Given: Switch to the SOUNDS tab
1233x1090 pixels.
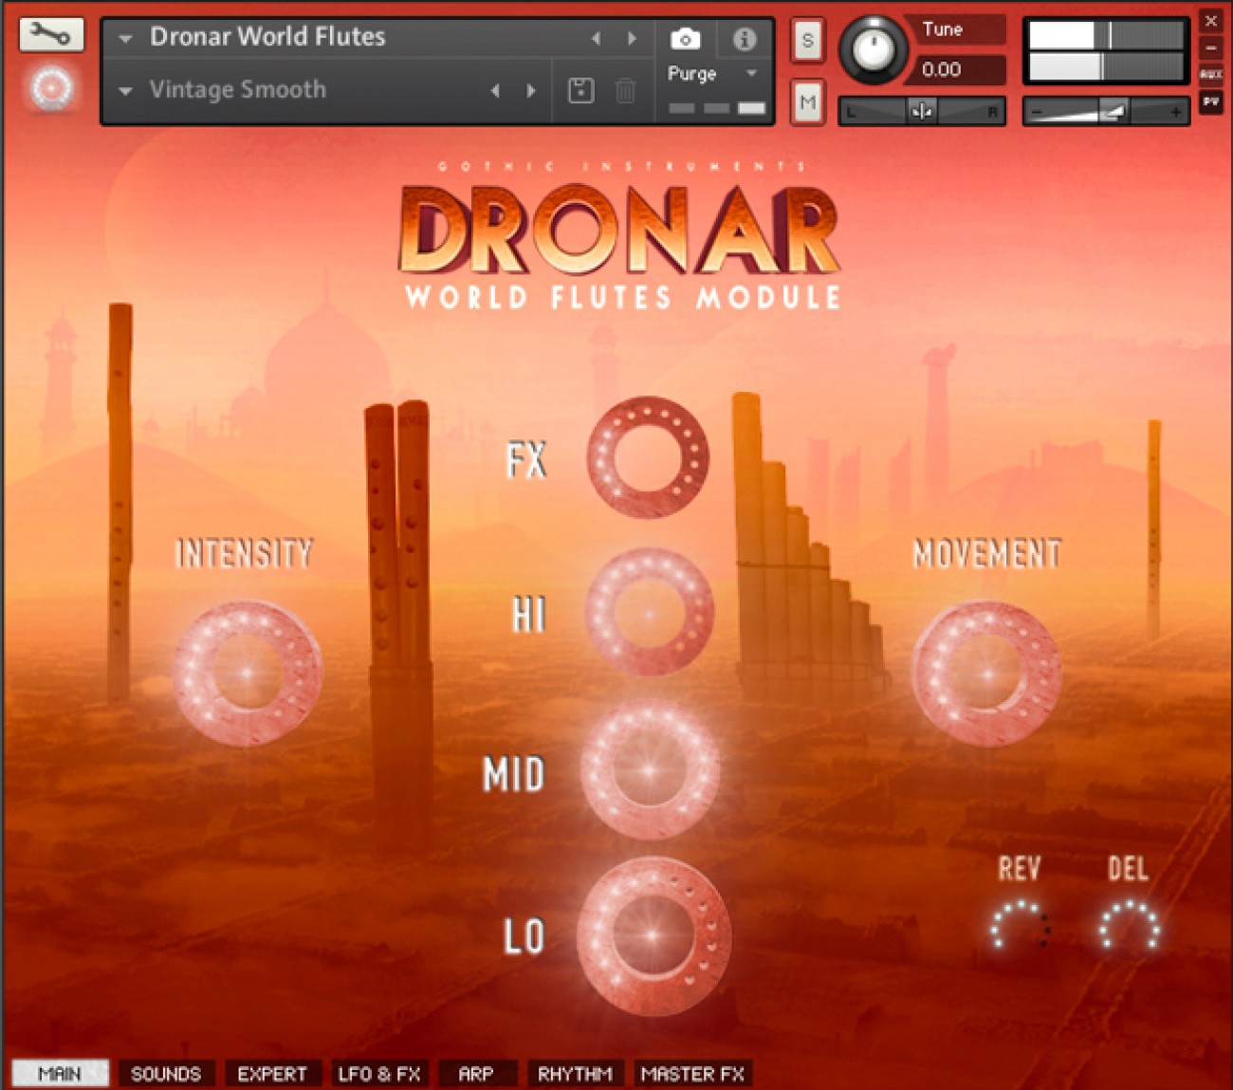Looking at the screenshot, I should 167,1074.
